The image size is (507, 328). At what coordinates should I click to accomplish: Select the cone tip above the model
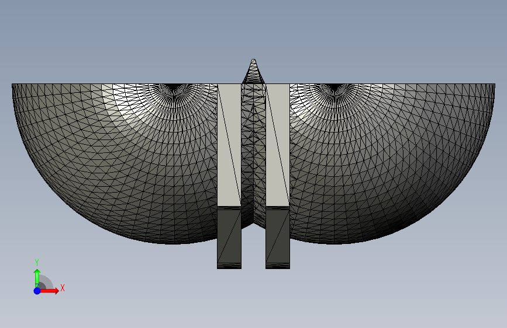coord(254,72)
